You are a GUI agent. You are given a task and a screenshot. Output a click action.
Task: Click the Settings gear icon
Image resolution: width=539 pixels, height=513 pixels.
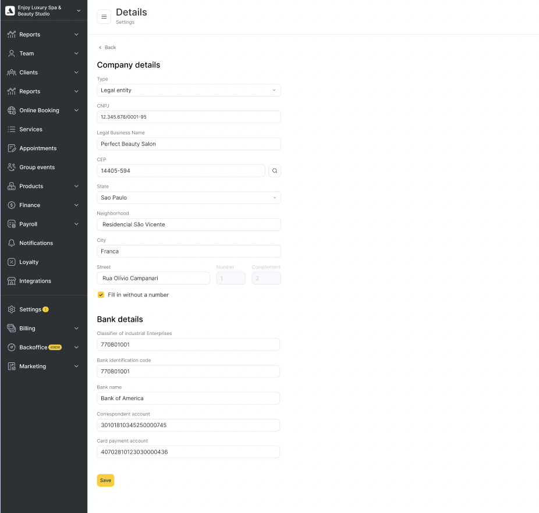[11, 309]
